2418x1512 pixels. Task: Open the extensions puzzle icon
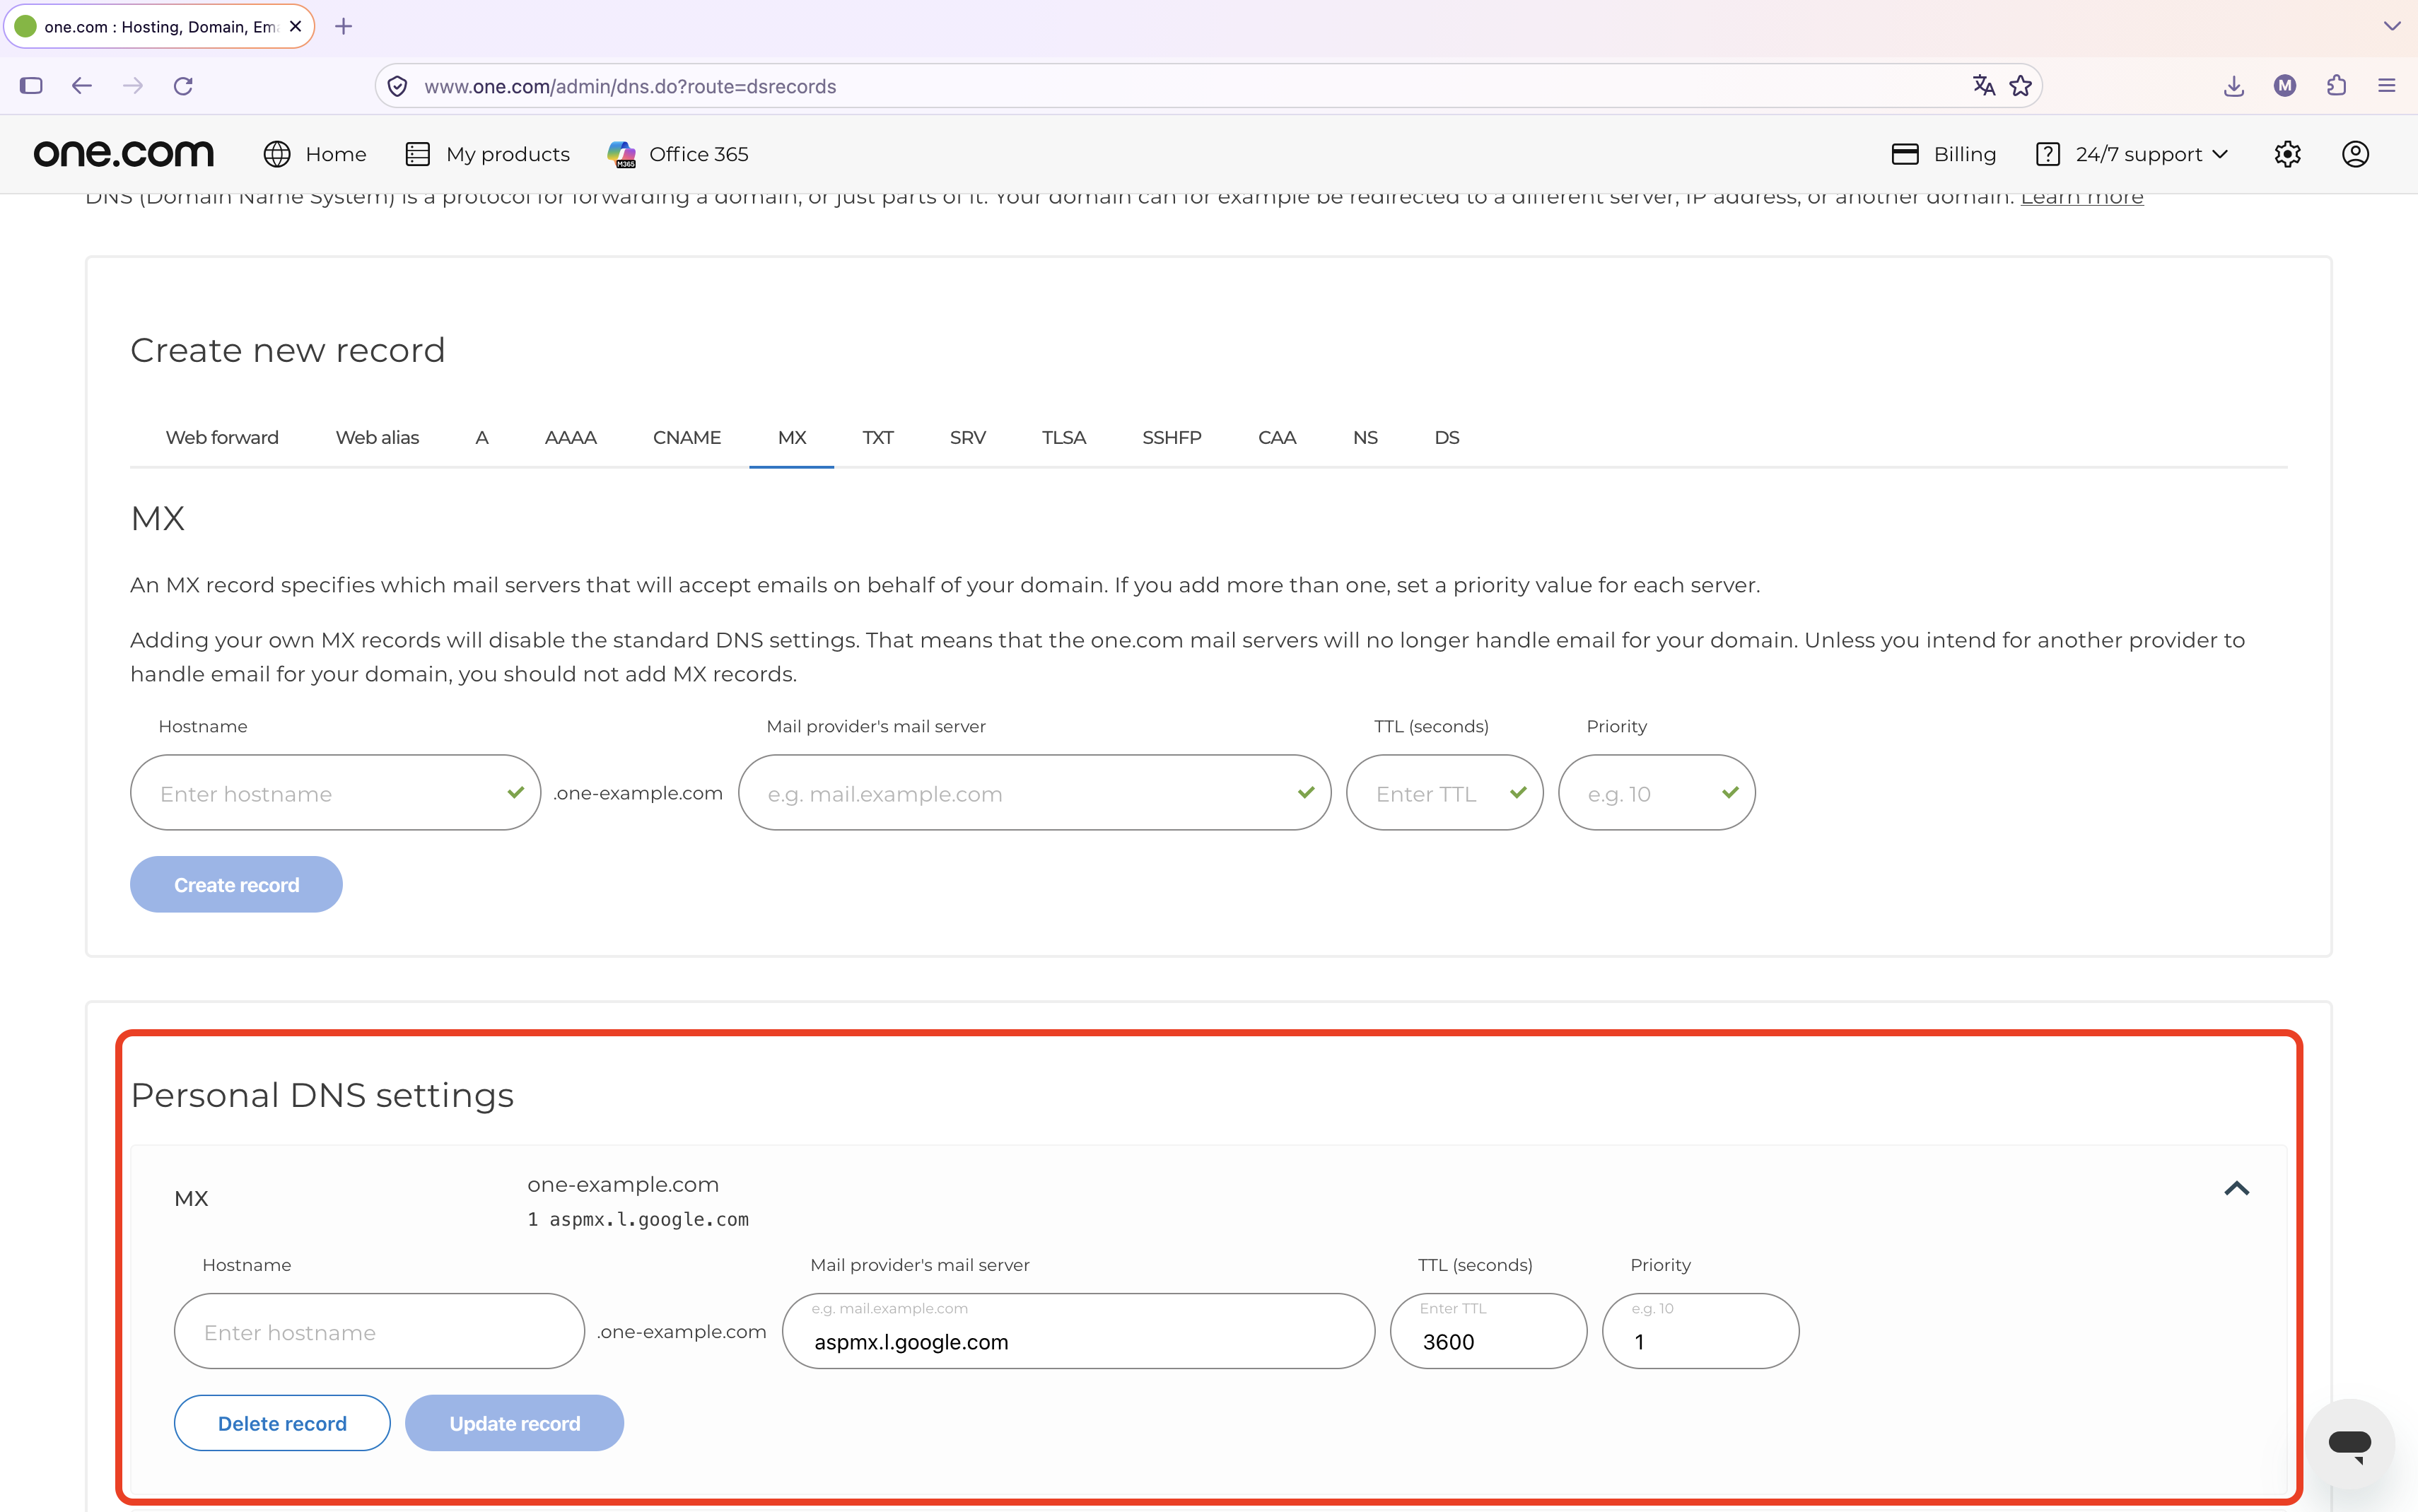pos(2336,86)
